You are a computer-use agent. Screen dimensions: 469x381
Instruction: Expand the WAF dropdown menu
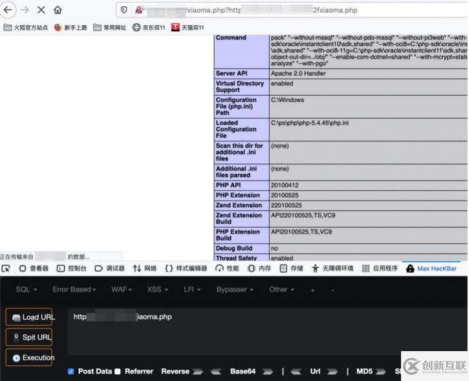click(x=122, y=289)
